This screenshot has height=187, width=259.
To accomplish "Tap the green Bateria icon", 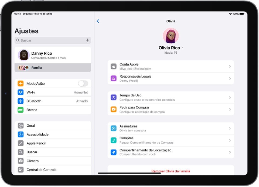I will (21, 110).
